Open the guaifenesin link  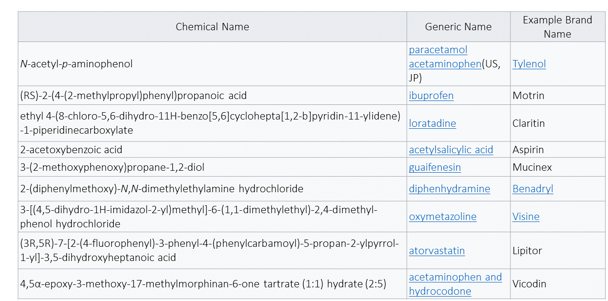click(x=435, y=167)
